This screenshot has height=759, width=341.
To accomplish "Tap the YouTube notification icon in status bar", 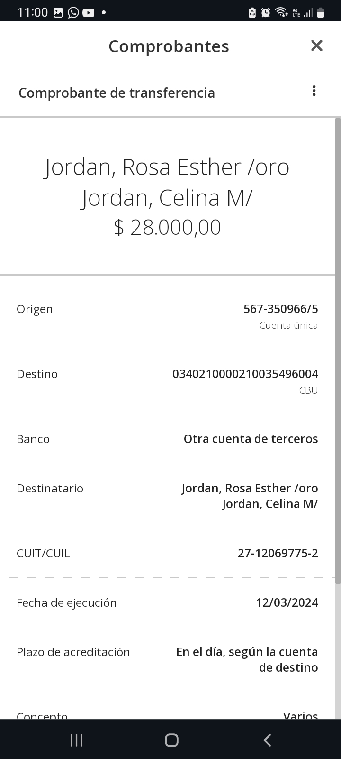I will 89,13.
